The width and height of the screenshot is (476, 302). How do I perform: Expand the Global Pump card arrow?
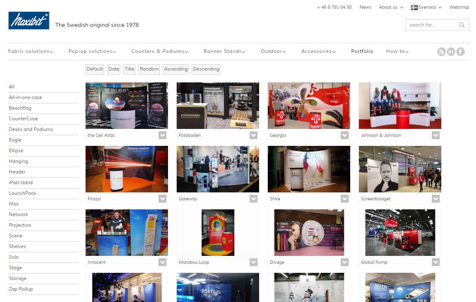pyautogui.click(x=436, y=262)
